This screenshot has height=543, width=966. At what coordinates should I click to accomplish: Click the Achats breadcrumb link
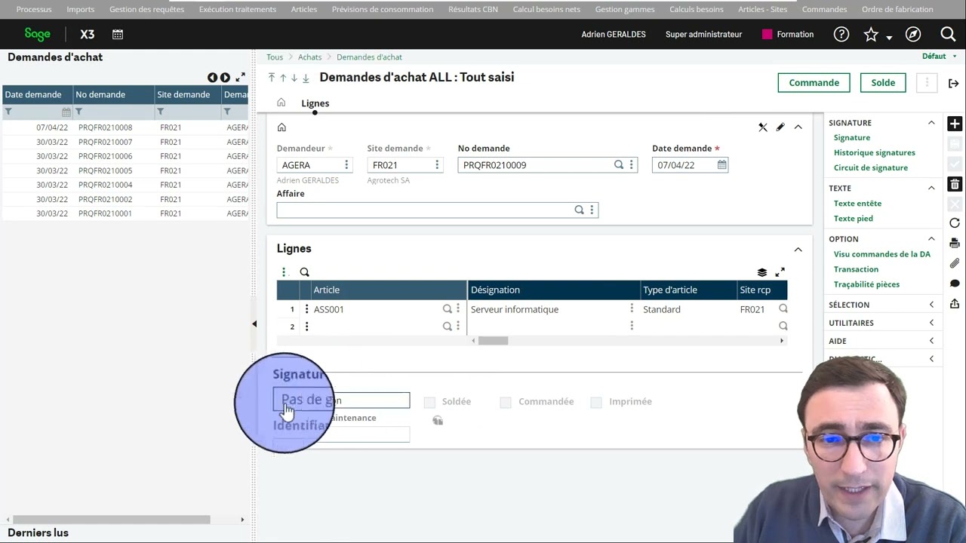[309, 57]
